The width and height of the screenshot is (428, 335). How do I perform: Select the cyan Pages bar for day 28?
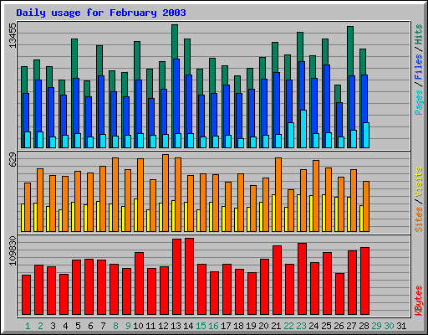366,135
